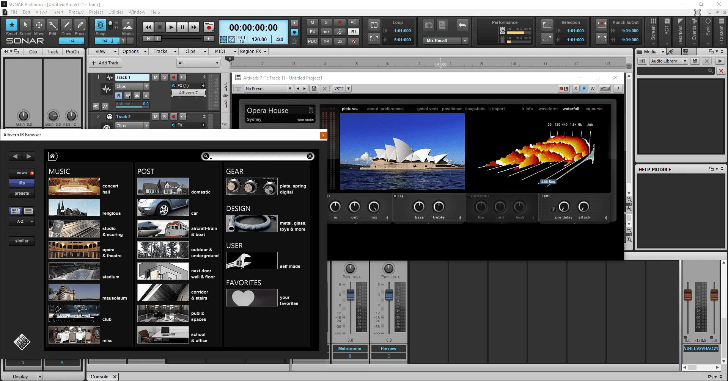The width and height of the screenshot is (728, 381).
Task: Solo Track 2
Action: pyautogui.click(x=165, y=117)
